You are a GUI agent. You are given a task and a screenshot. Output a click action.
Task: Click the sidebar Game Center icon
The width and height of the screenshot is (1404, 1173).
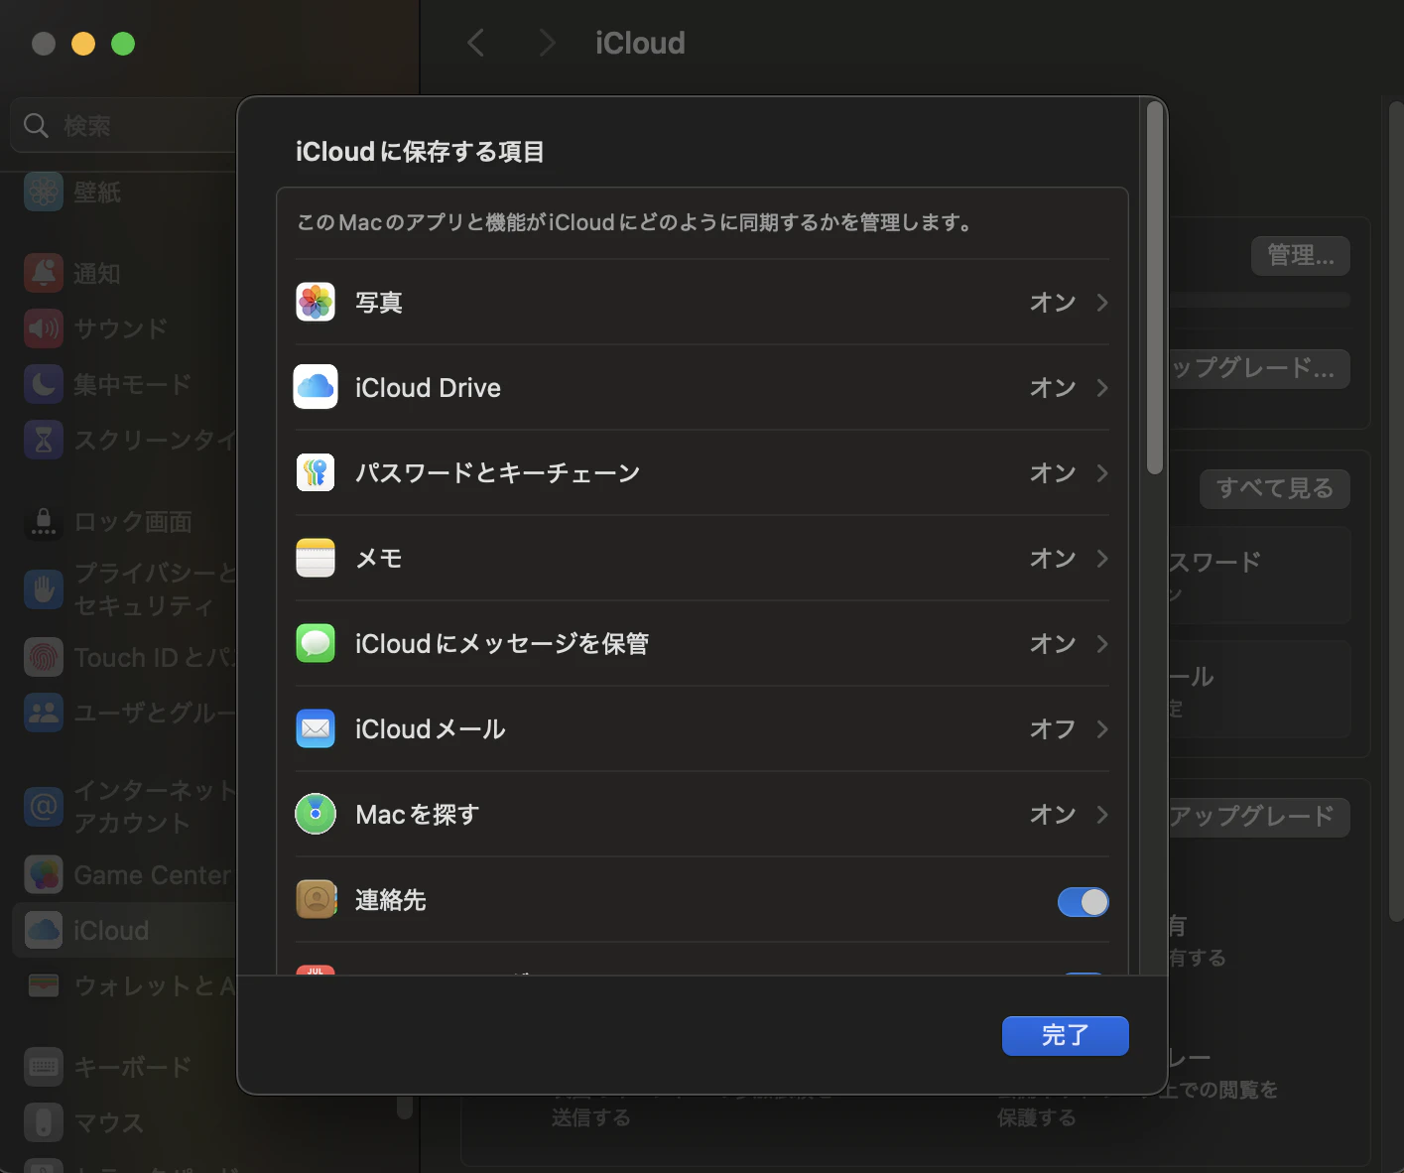click(44, 874)
